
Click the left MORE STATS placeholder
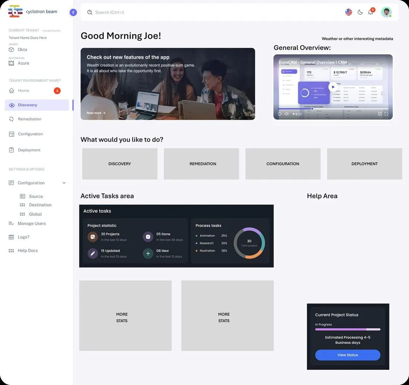tap(125, 316)
